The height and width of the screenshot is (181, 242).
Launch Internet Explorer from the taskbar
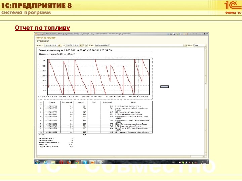click(45, 162)
